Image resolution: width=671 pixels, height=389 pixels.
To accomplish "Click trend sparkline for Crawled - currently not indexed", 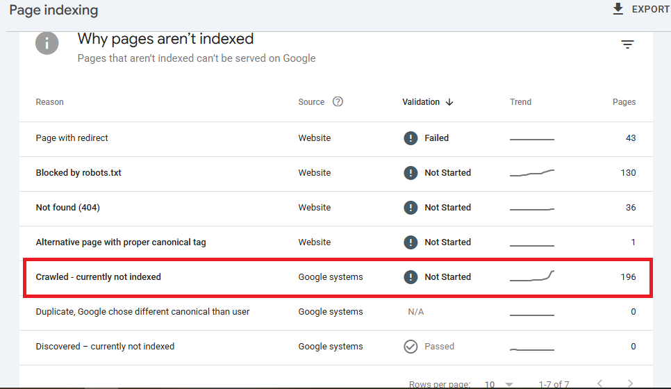I will 532,276.
